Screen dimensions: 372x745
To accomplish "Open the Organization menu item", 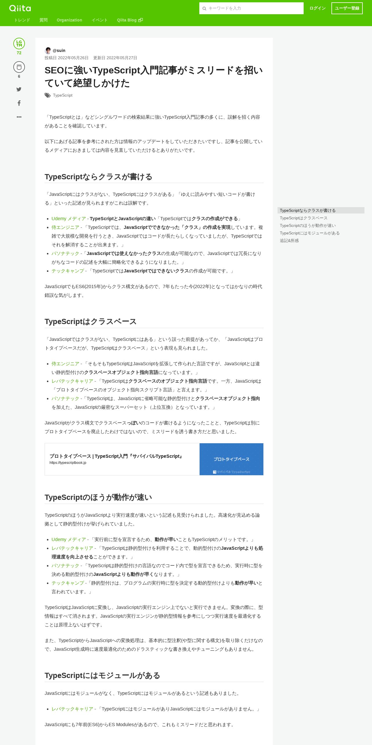I will point(70,20).
